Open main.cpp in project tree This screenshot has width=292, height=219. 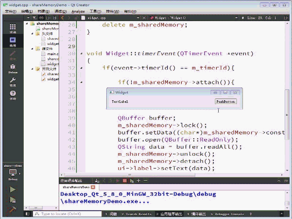pyautogui.click(x=53, y=54)
